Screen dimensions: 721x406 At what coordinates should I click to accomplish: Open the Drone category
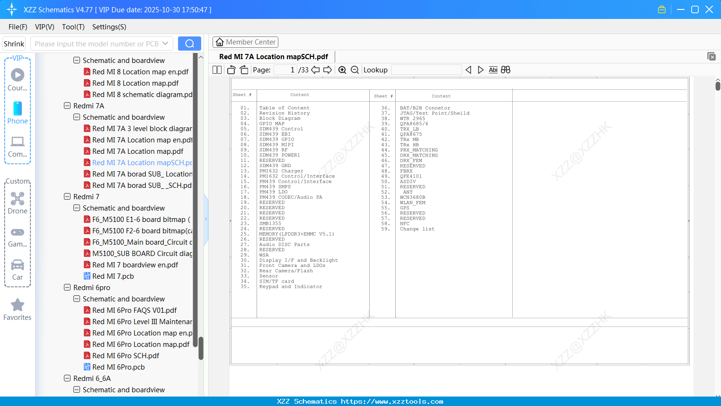[x=18, y=203]
